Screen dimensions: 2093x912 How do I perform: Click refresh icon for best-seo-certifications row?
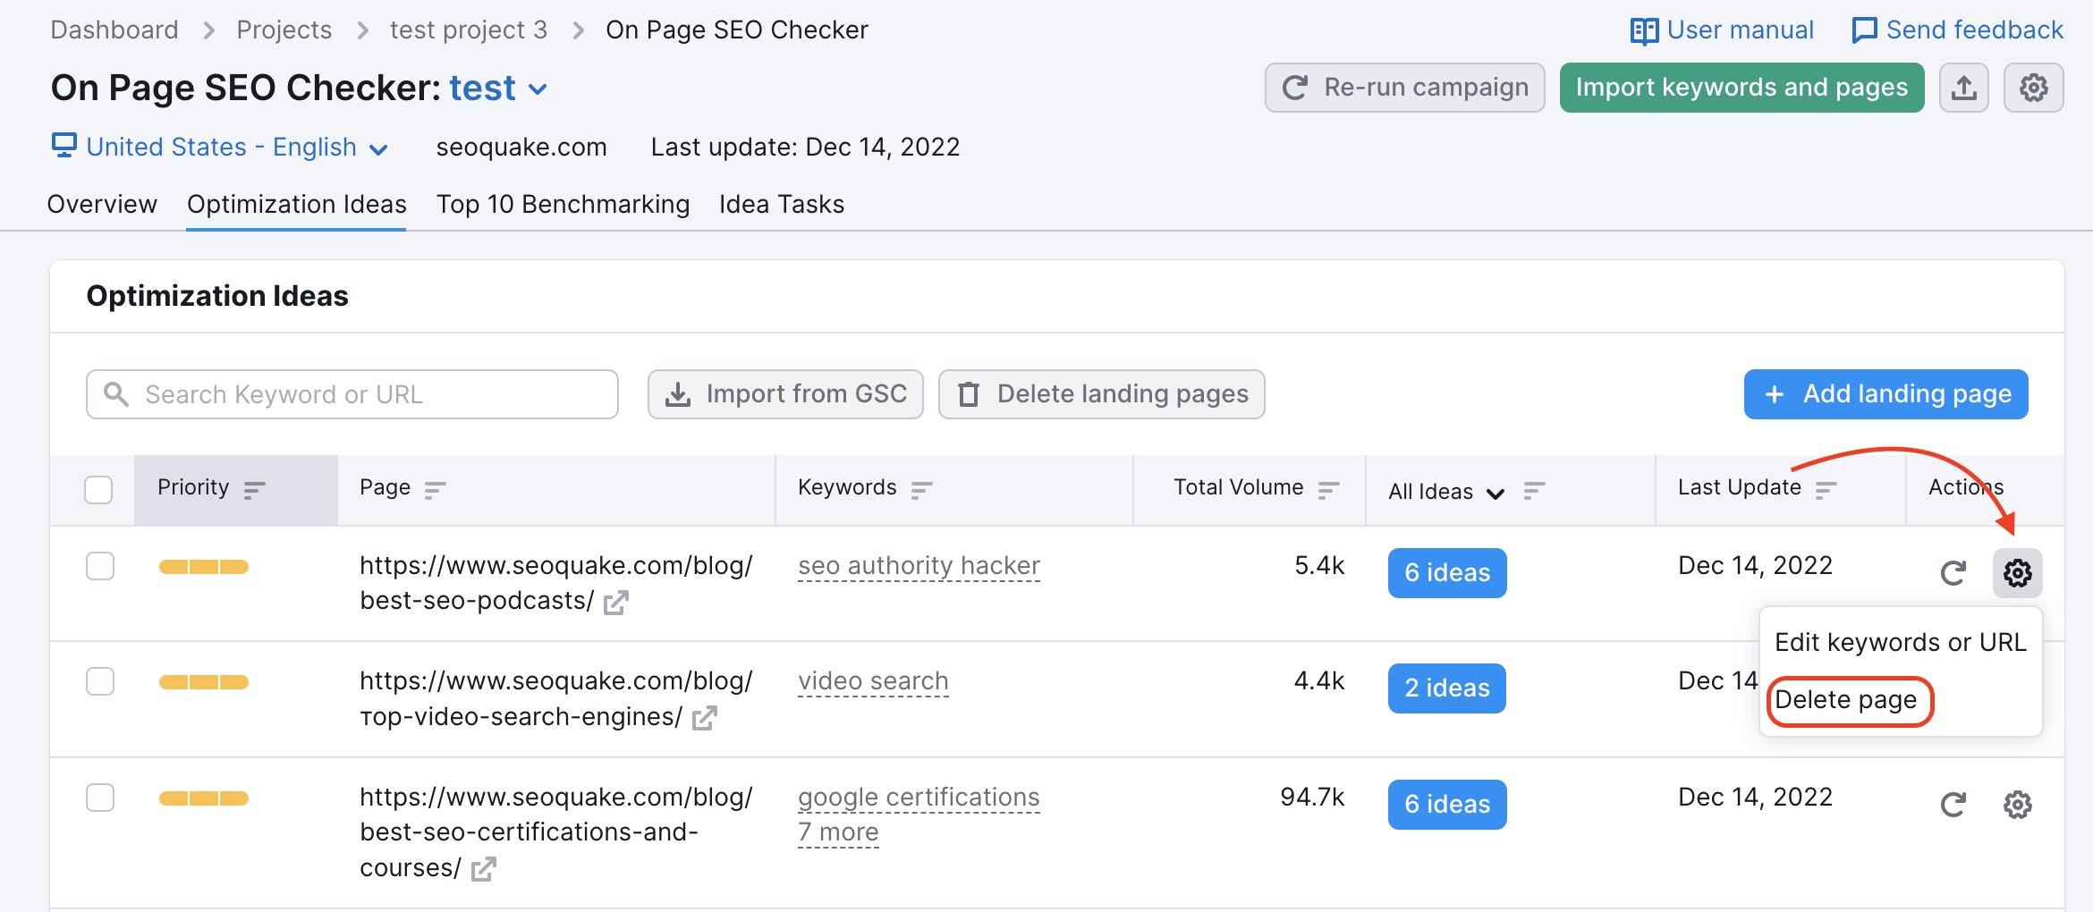pos(1953,805)
